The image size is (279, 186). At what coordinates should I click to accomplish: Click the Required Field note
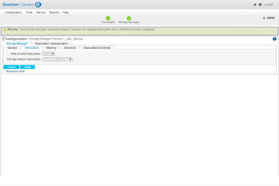(x=15, y=71)
